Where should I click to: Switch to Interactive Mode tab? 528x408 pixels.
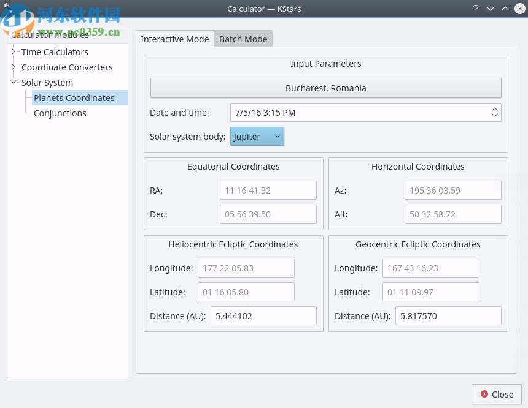pos(175,39)
